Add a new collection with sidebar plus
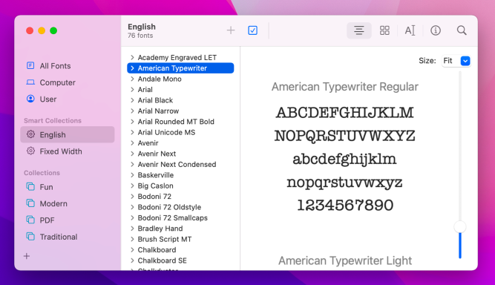The image size is (495, 285). click(27, 256)
